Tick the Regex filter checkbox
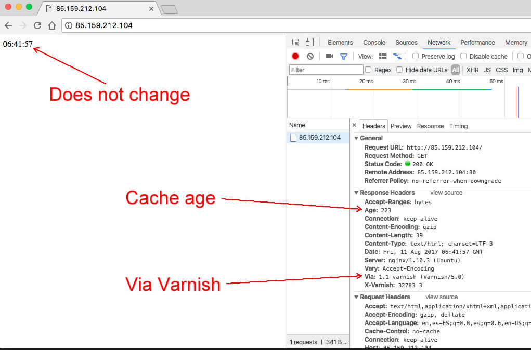 [368, 70]
